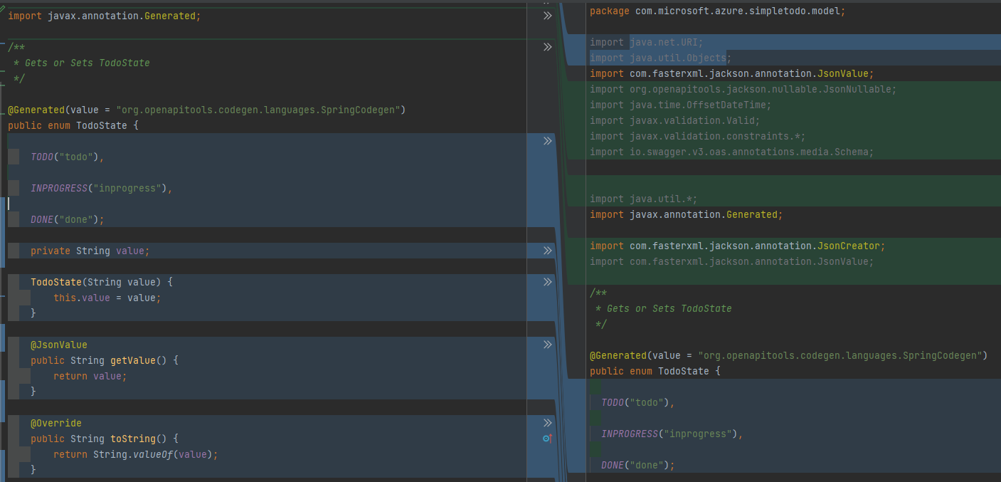Click 'return String.valueOf(value);' line
The width and height of the screenshot is (1001, 482).
(136, 454)
